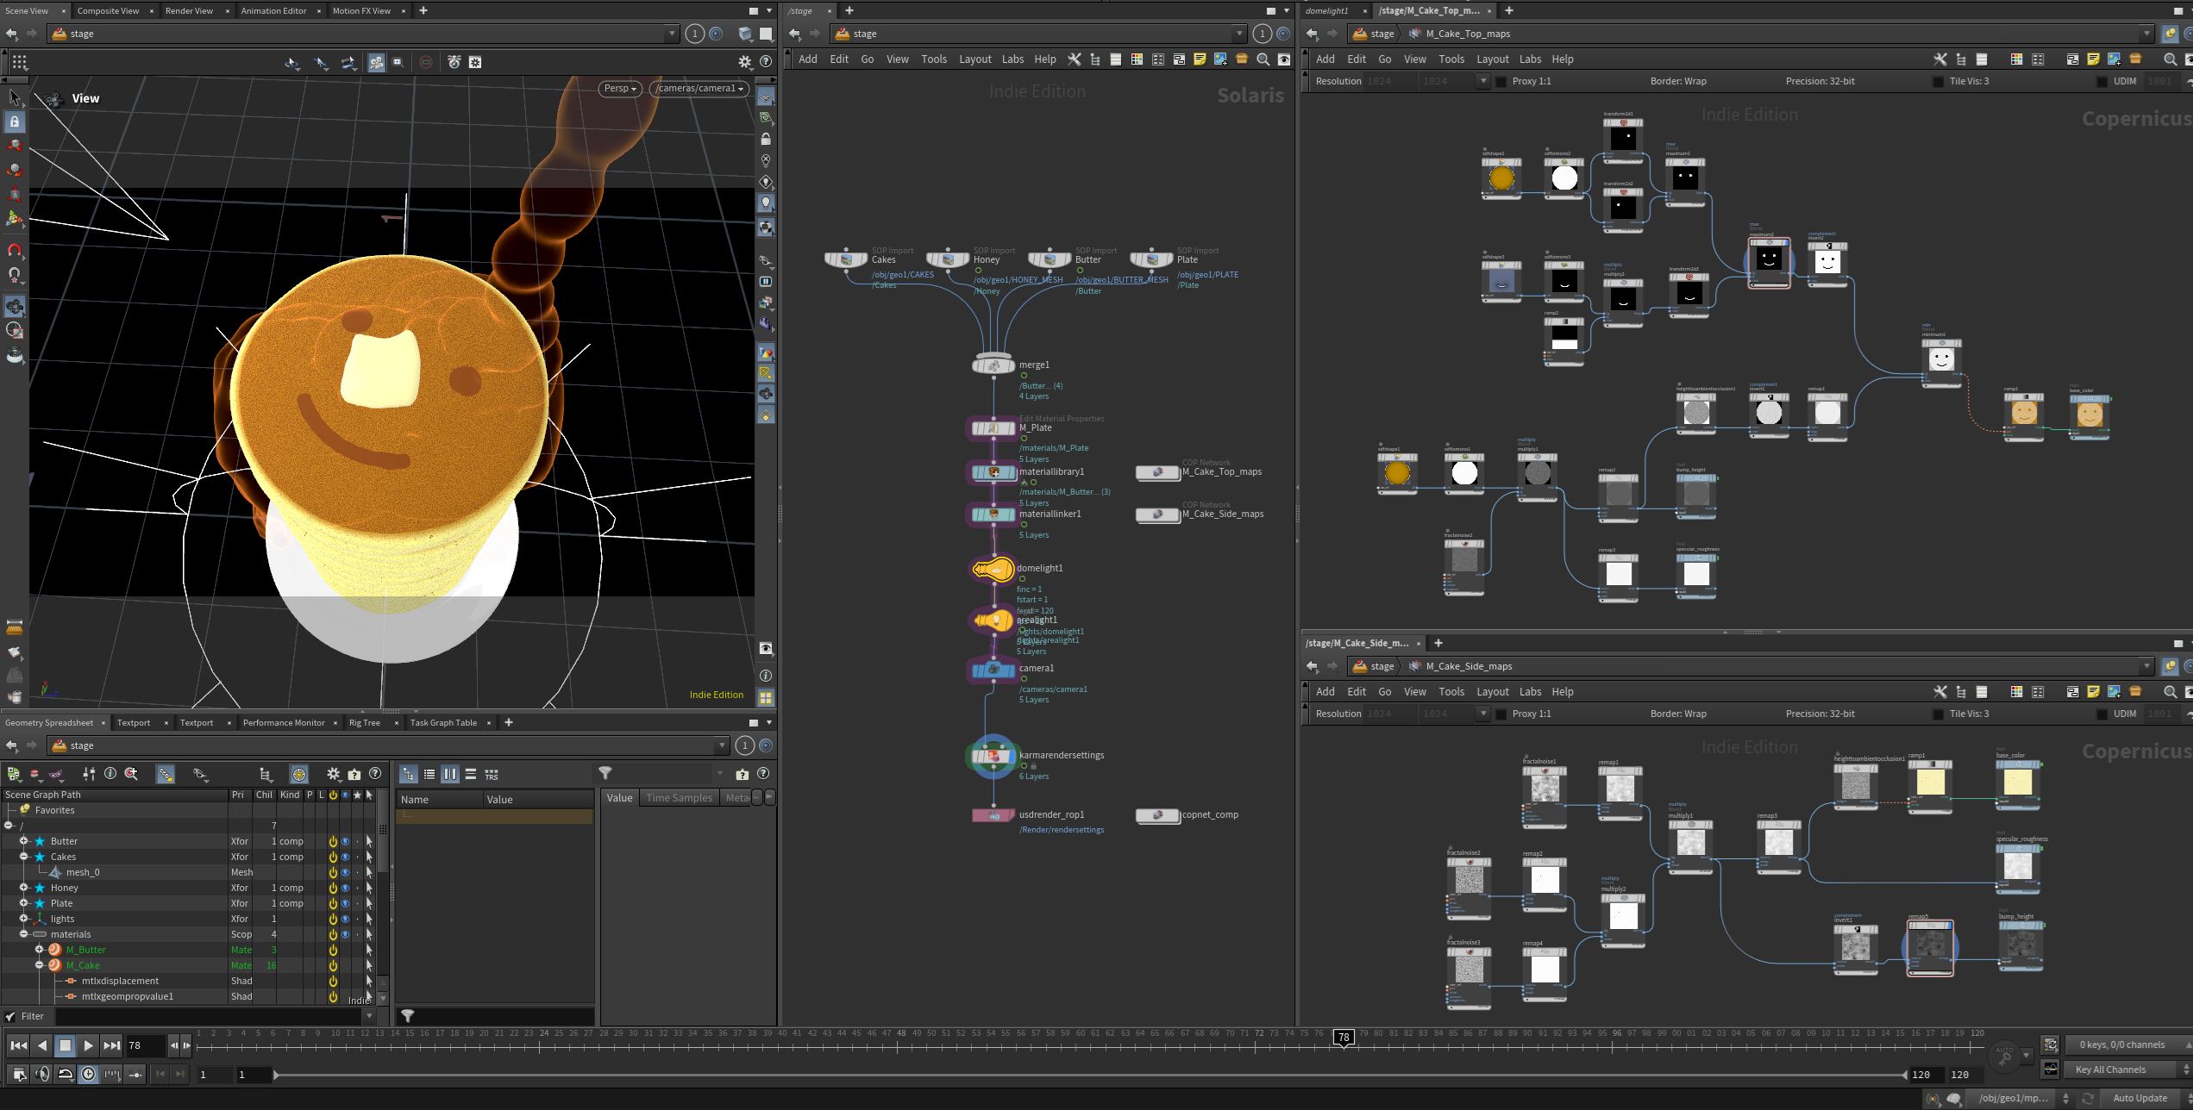Click the snapping options grid icon

tap(19, 62)
